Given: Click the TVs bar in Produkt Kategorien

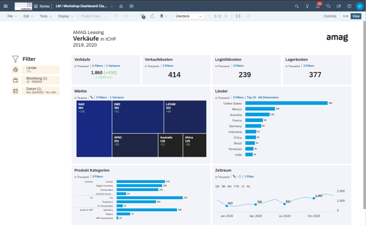Looking at the screenshot, I should pos(150,198).
